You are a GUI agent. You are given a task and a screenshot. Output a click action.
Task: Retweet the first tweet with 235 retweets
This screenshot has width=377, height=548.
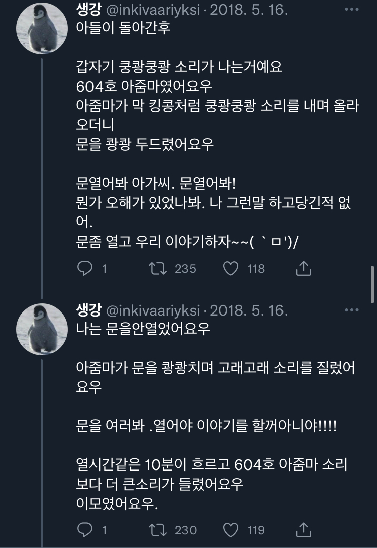pos(159,269)
